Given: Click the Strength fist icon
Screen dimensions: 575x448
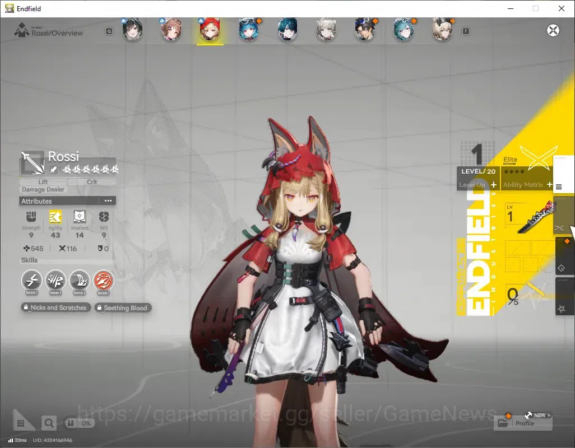Looking at the screenshot, I should point(31,217).
